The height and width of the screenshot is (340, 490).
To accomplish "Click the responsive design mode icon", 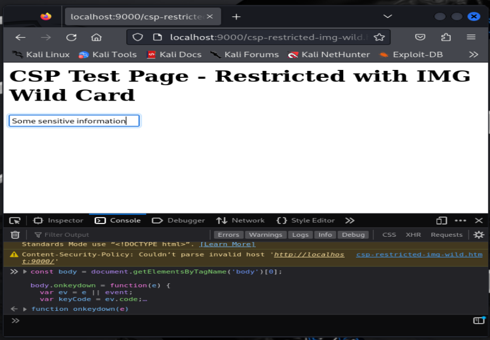I will coord(441,220).
